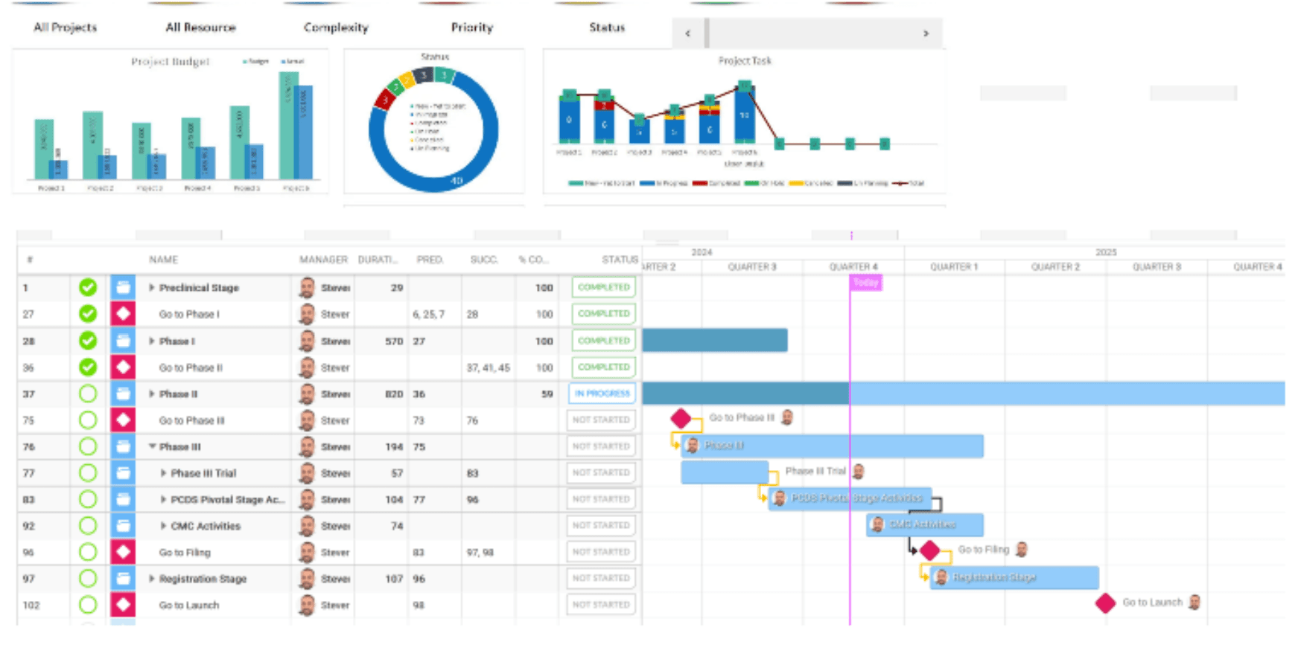Click the milestone icon in Go to Phase II row
1298x665 pixels.
point(123,367)
